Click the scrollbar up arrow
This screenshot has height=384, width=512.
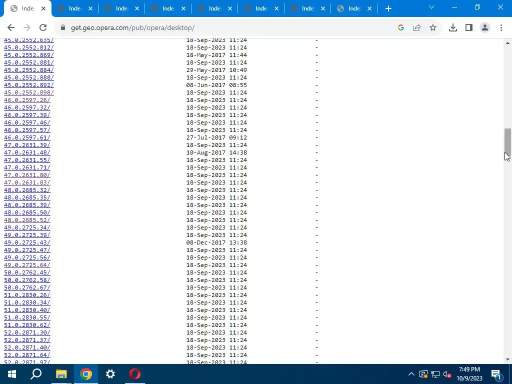click(x=507, y=43)
